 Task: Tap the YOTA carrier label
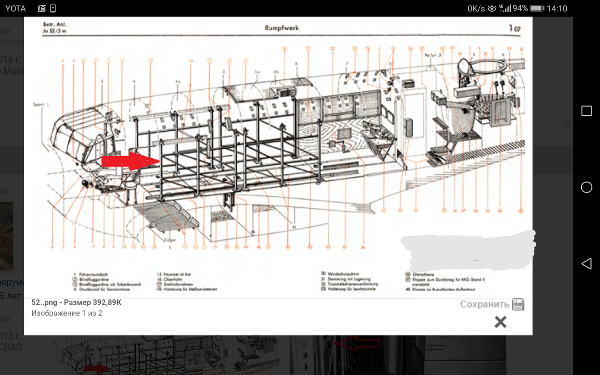pyautogui.click(x=16, y=8)
